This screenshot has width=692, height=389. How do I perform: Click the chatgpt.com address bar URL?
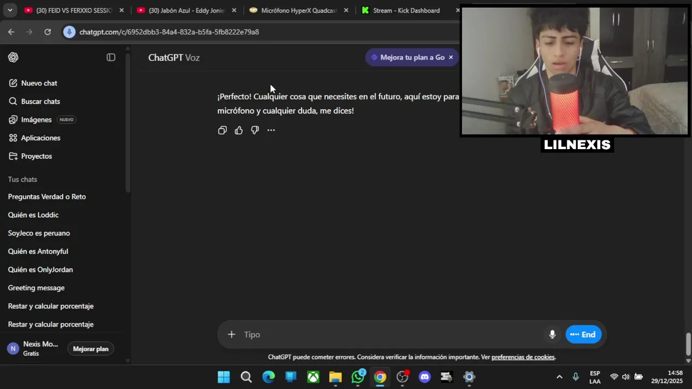pyautogui.click(x=169, y=32)
